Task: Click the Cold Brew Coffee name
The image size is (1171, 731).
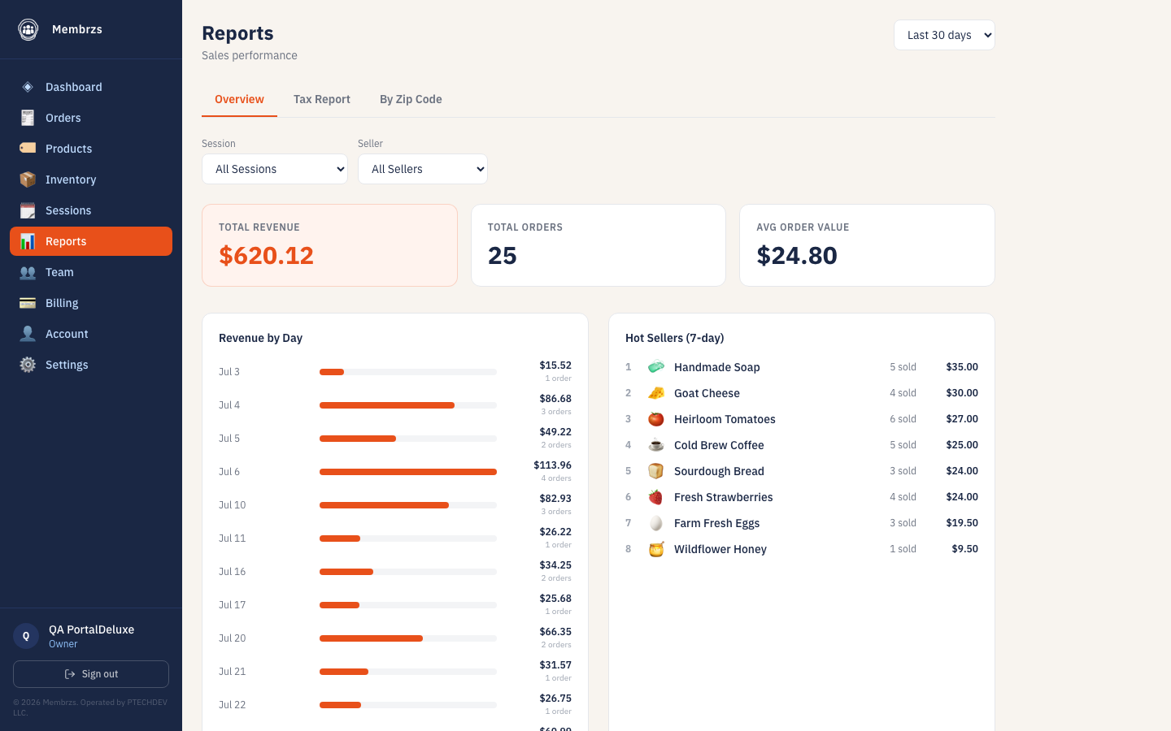Action: 719,445
